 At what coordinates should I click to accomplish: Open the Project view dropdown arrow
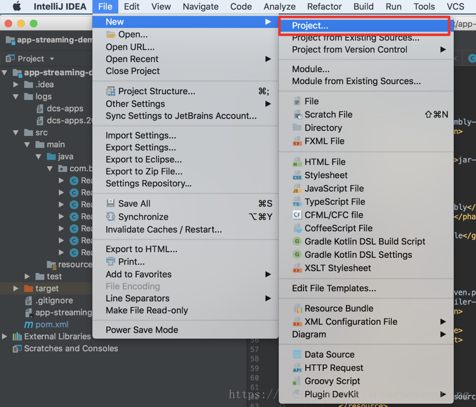(x=52, y=59)
